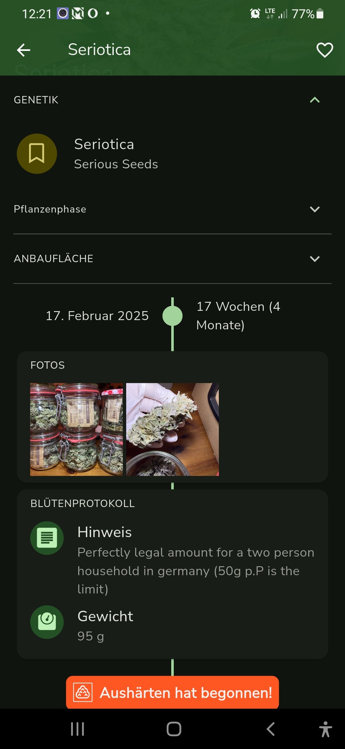This screenshot has height=749, width=345.
Task: Tap the yellow bookmark strain icon
Action: coord(37,154)
